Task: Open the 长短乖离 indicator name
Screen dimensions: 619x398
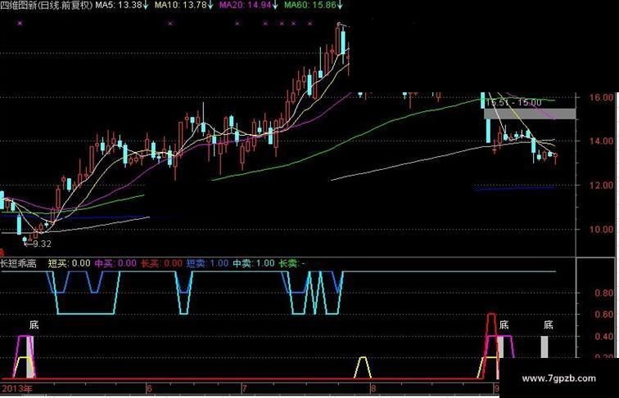Action: (18, 263)
